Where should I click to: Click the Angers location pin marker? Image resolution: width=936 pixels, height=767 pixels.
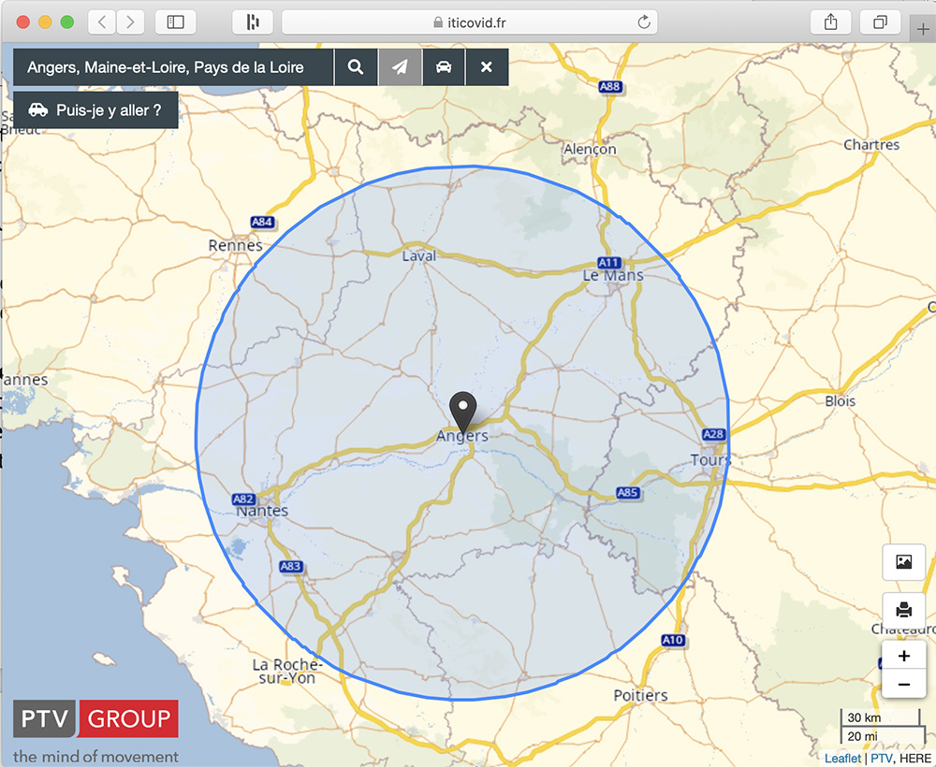point(463,410)
